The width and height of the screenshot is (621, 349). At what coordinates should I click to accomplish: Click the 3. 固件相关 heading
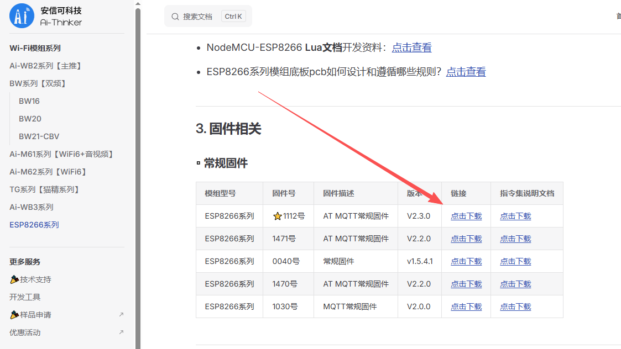[228, 129]
